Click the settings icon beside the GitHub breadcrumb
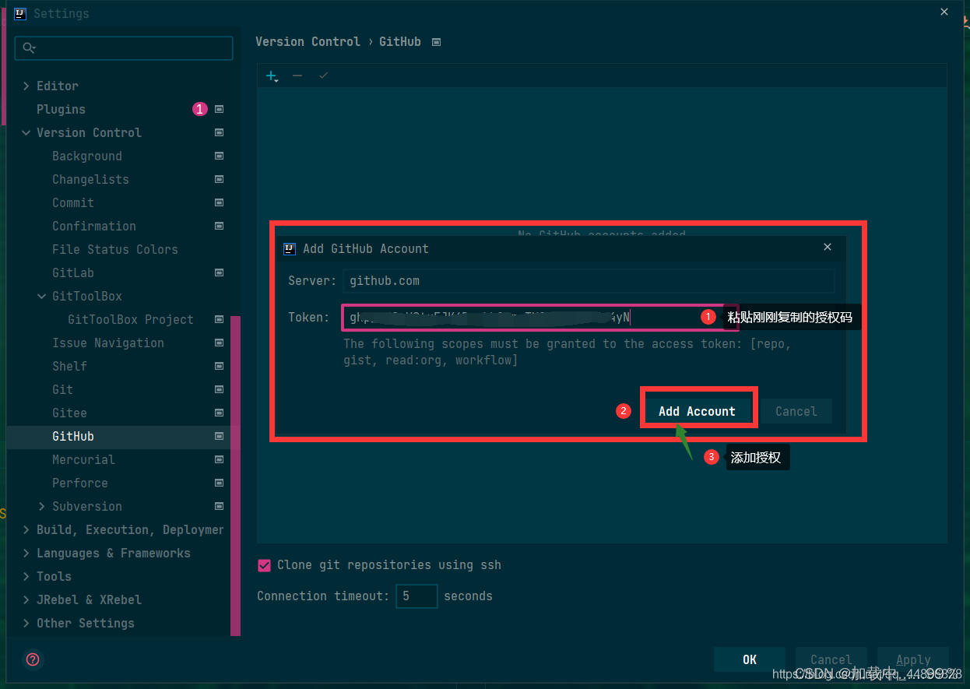This screenshot has width=970, height=689. coord(435,42)
